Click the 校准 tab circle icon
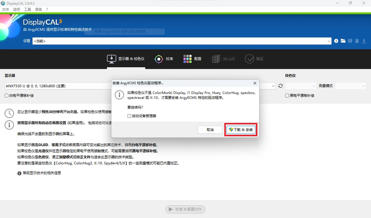This screenshot has height=218, width=371. [159, 59]
